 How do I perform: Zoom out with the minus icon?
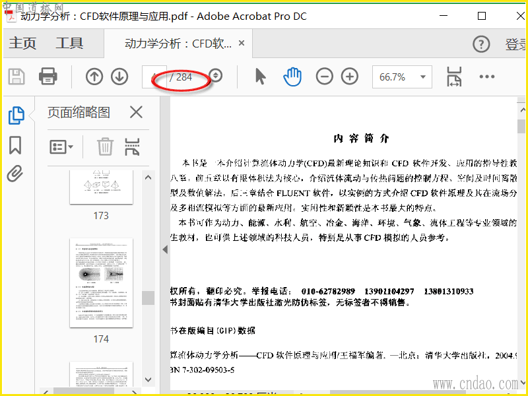[324, 77]
